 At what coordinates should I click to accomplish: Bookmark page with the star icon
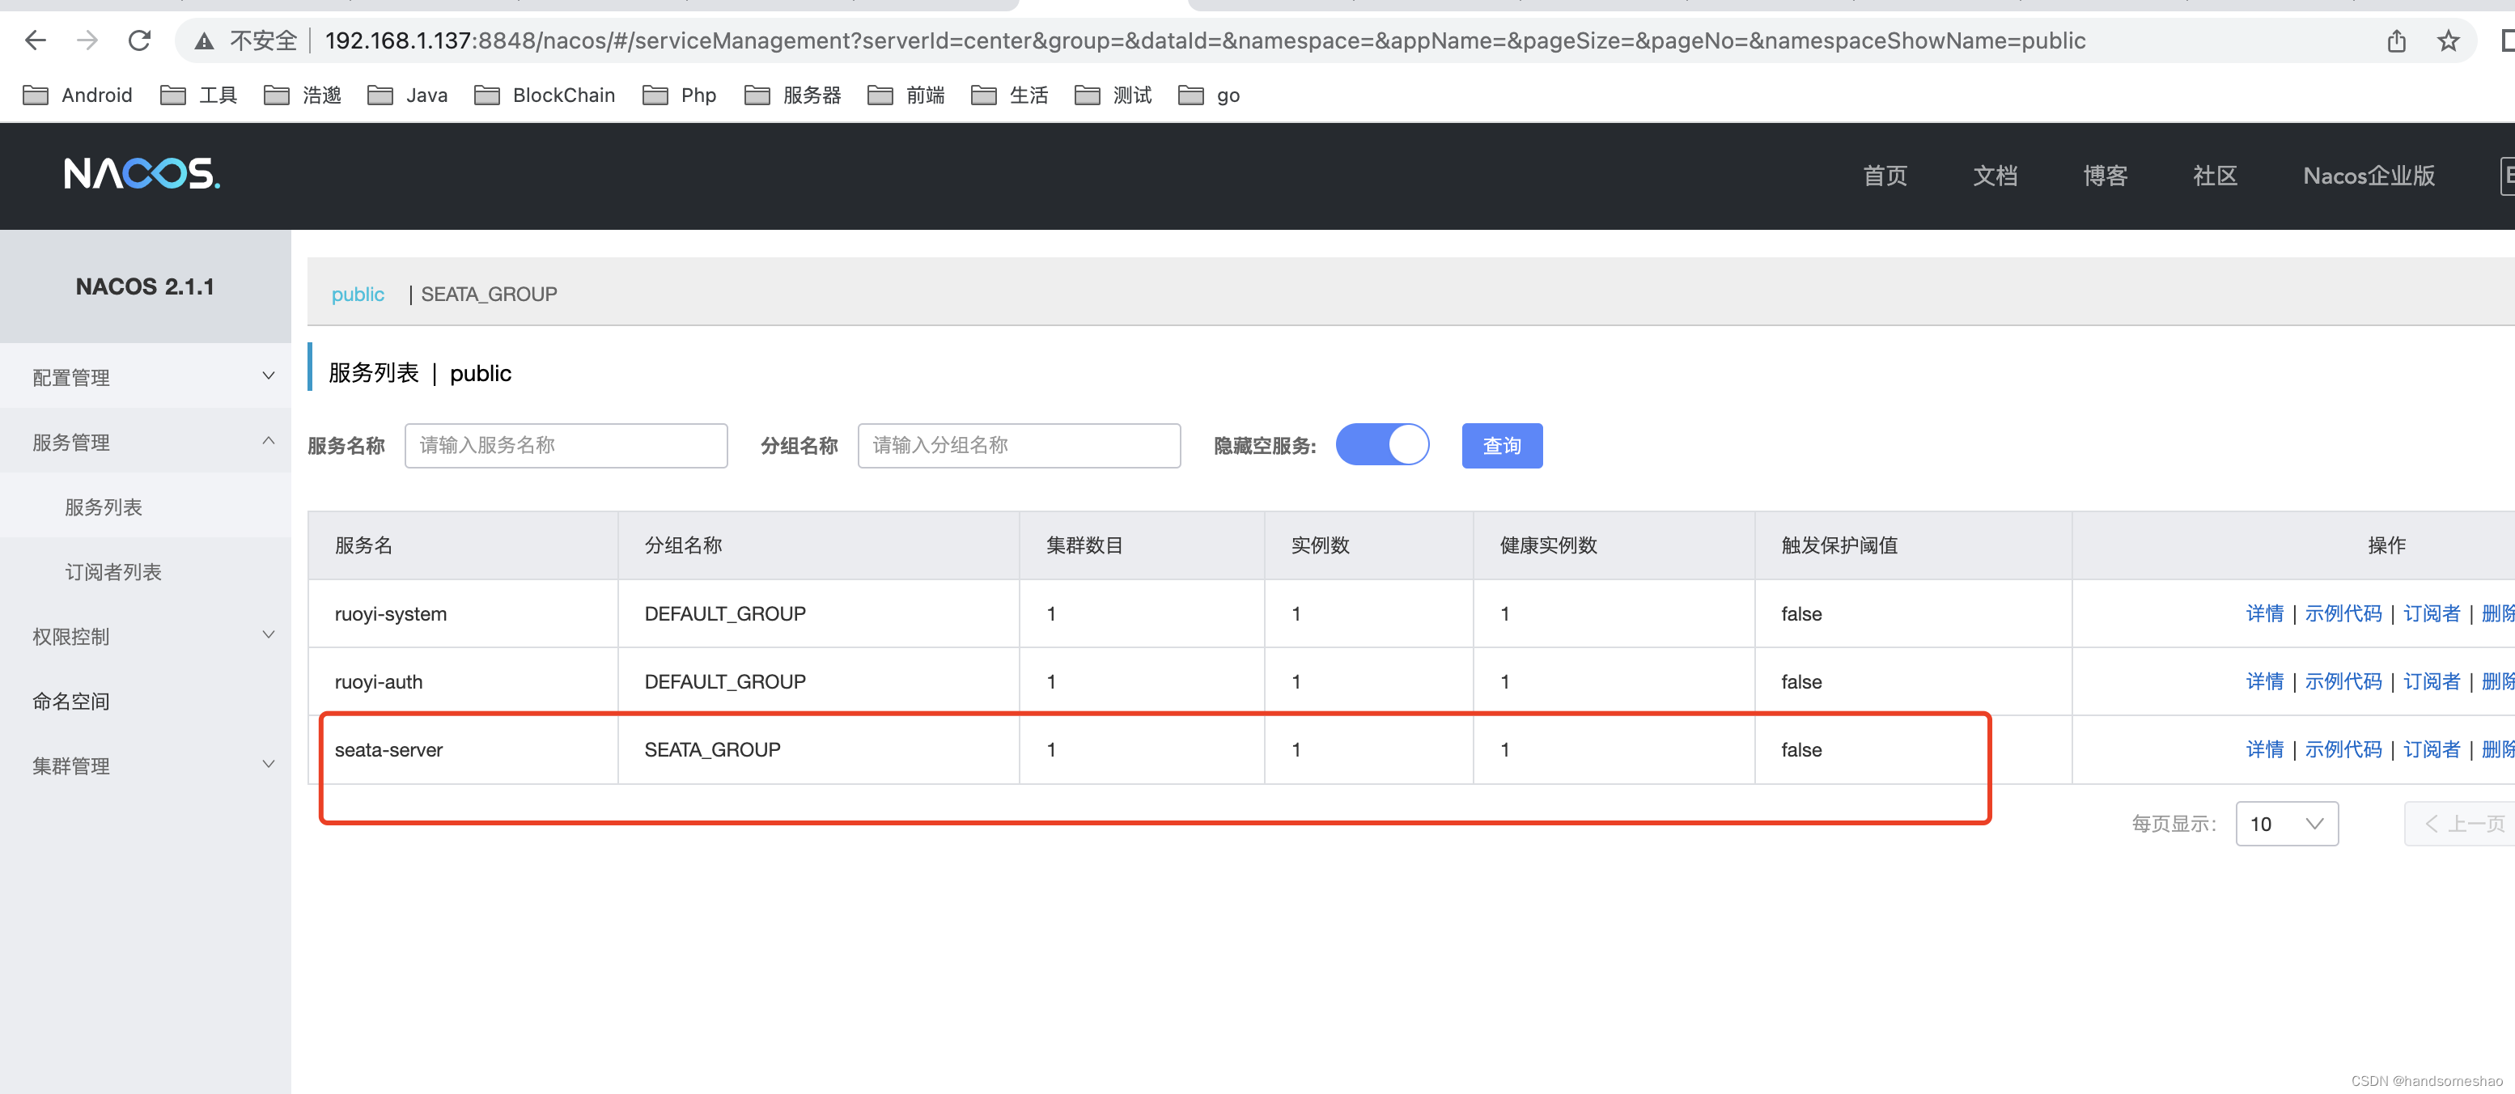click(x=2448, y=41)
